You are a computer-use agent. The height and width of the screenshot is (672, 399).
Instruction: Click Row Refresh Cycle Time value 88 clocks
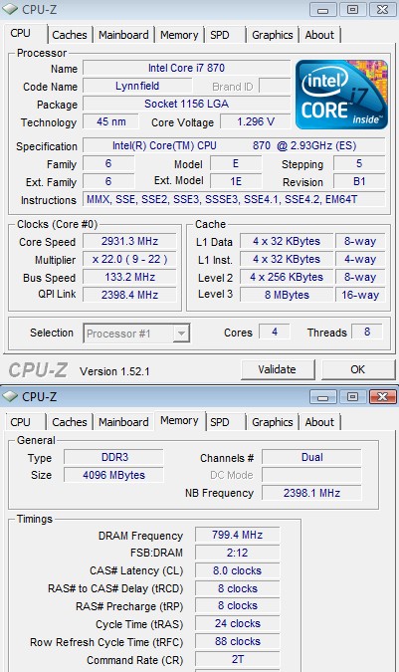237,641
